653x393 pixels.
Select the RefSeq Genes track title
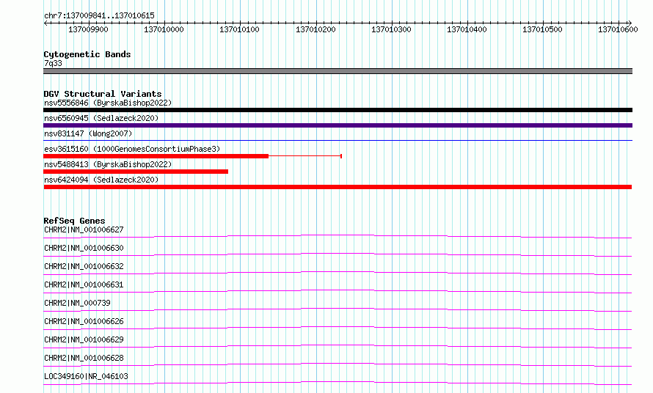[x=74, y=221]
